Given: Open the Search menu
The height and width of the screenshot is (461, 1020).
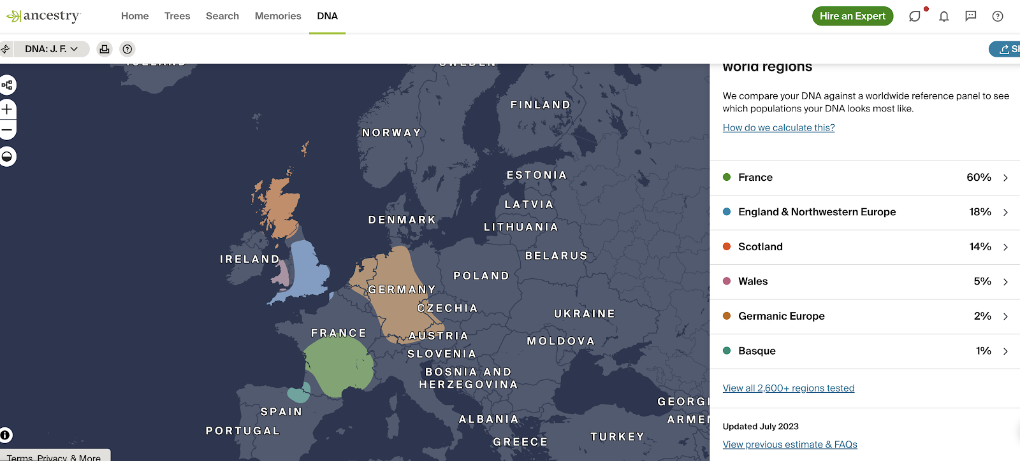Looking at the screenshot, I should point(222,16).
